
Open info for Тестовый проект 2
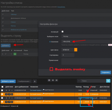[12, 94]
